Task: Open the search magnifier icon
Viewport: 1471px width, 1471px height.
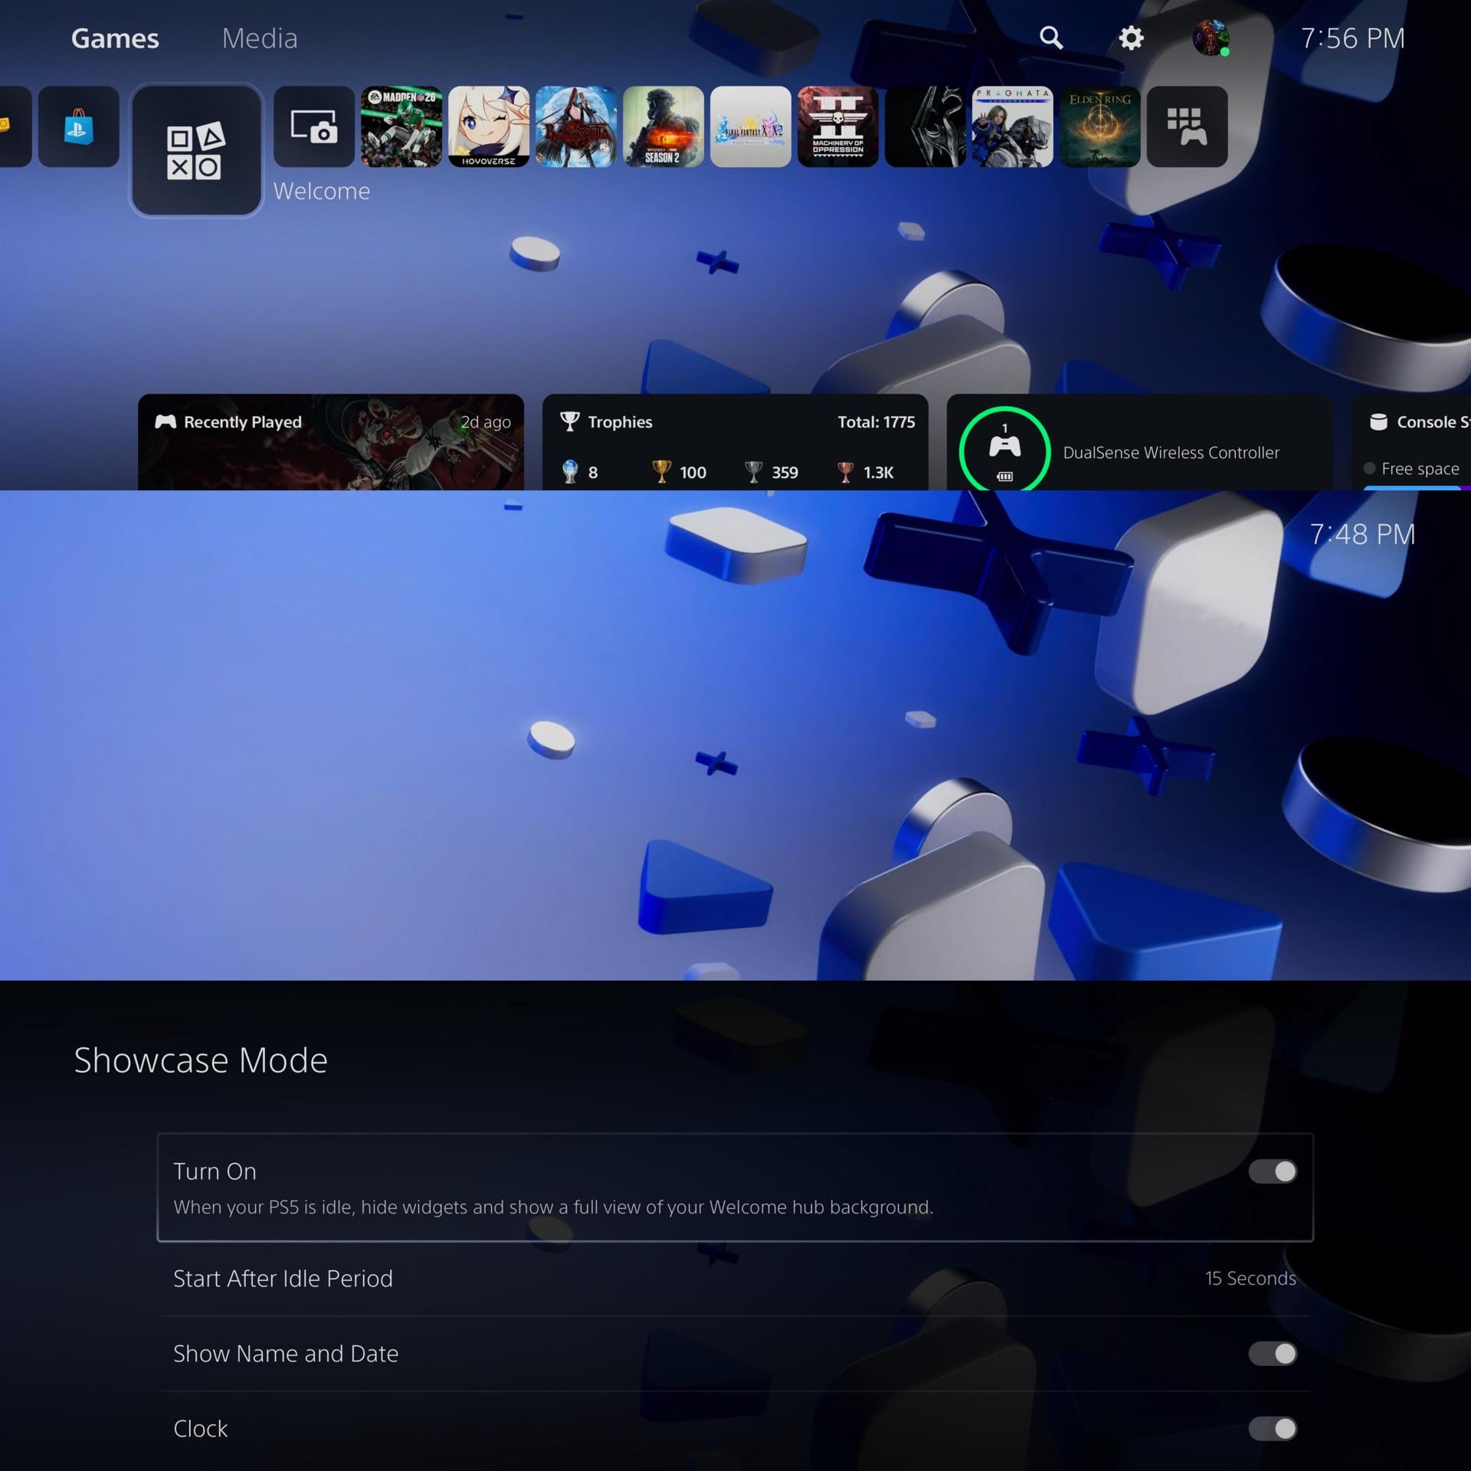Action: pos(1051,38)
